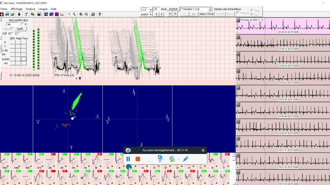Open the Fichier menu
Viewport: 330px width, 185px height.
[4, 9]
